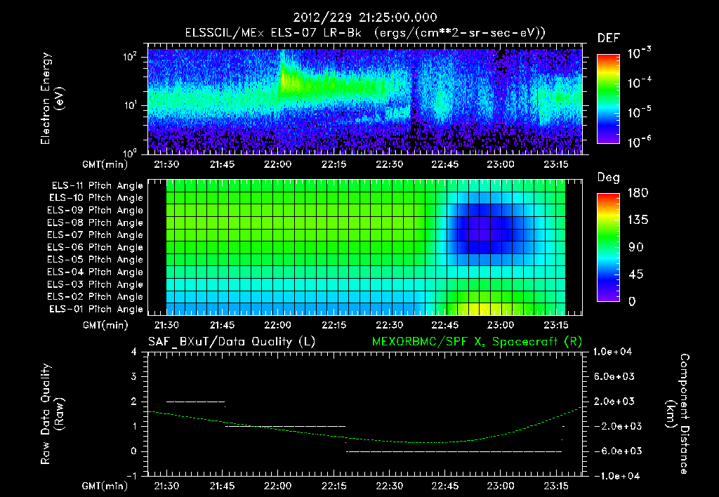Click the long data quality segment at level 0
Screen dimensions: 719x497
pos(454,451)
